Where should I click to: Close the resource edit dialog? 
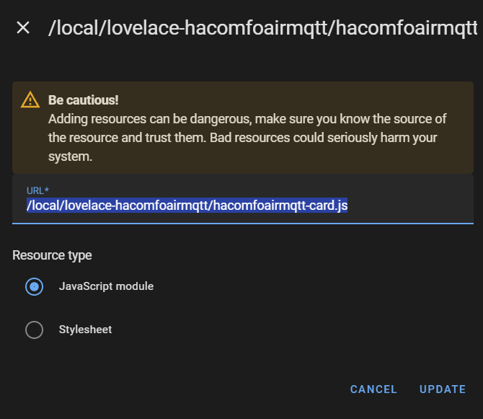tap(23, 28)
